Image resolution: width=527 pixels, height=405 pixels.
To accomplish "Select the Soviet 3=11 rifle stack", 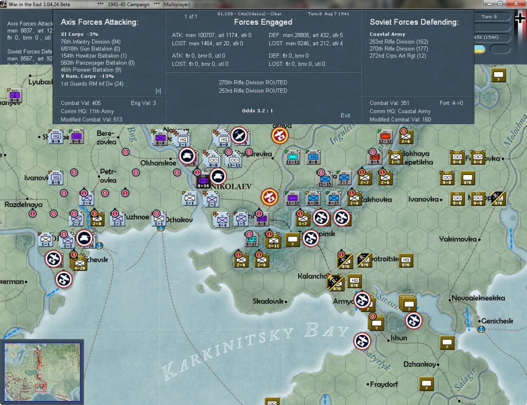I will 274,241.
